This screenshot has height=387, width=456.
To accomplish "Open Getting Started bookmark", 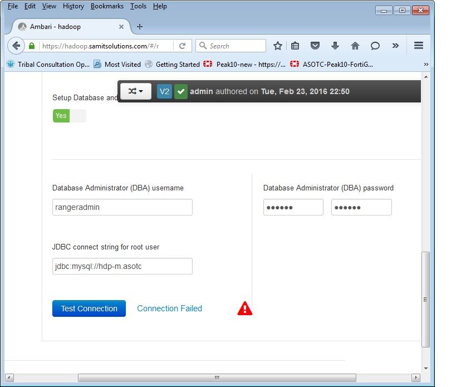I will coord(172,64).
